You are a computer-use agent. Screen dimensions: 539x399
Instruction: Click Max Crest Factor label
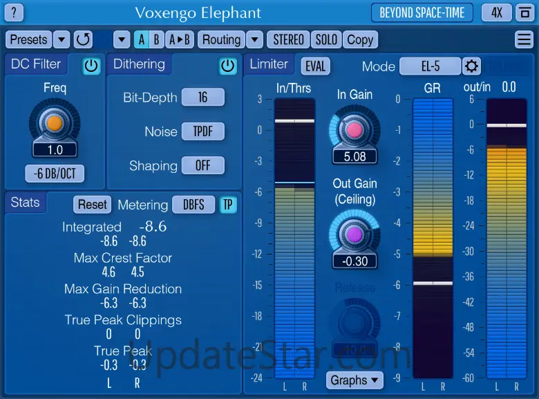pyautogui.click(x=123, y=258)
